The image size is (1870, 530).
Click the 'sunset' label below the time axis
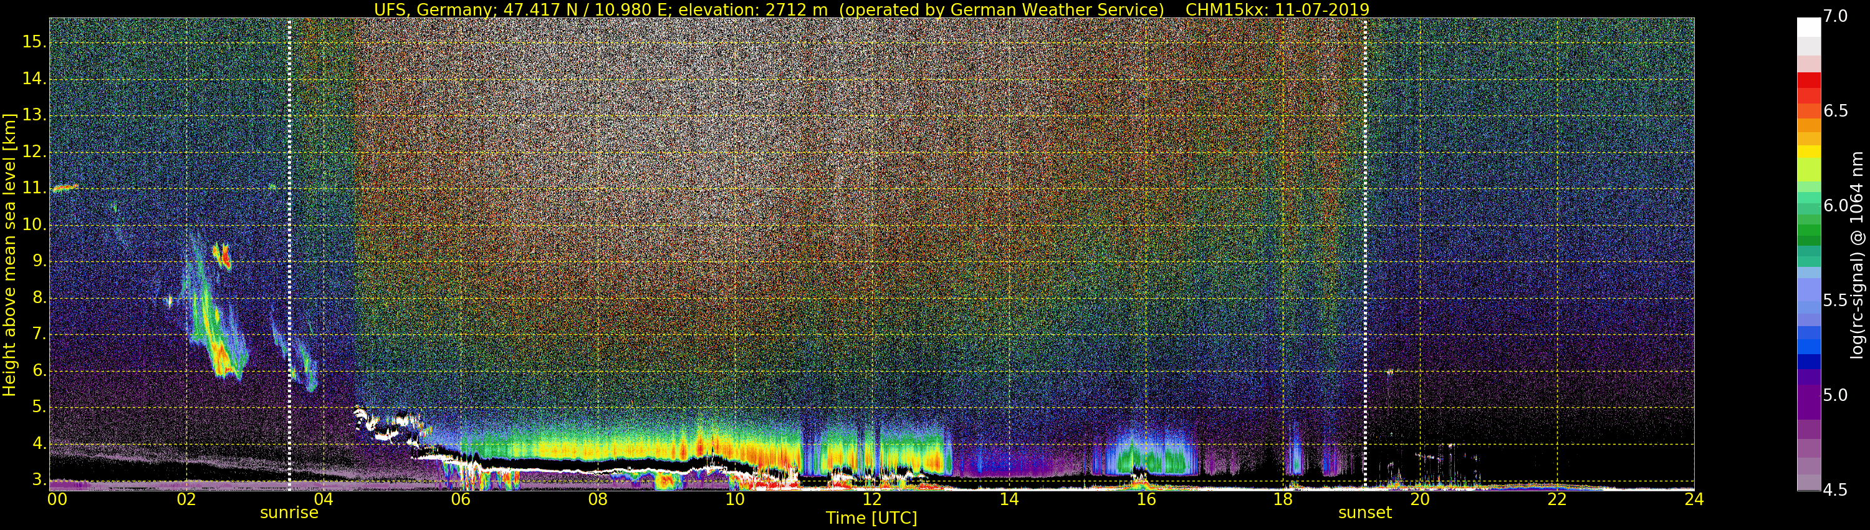[x=1364, y=513]
